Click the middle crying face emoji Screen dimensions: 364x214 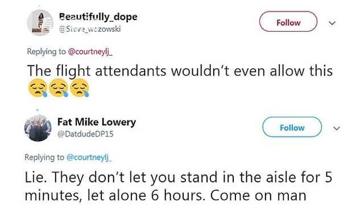pyautogui.click(x=59, y=88)
